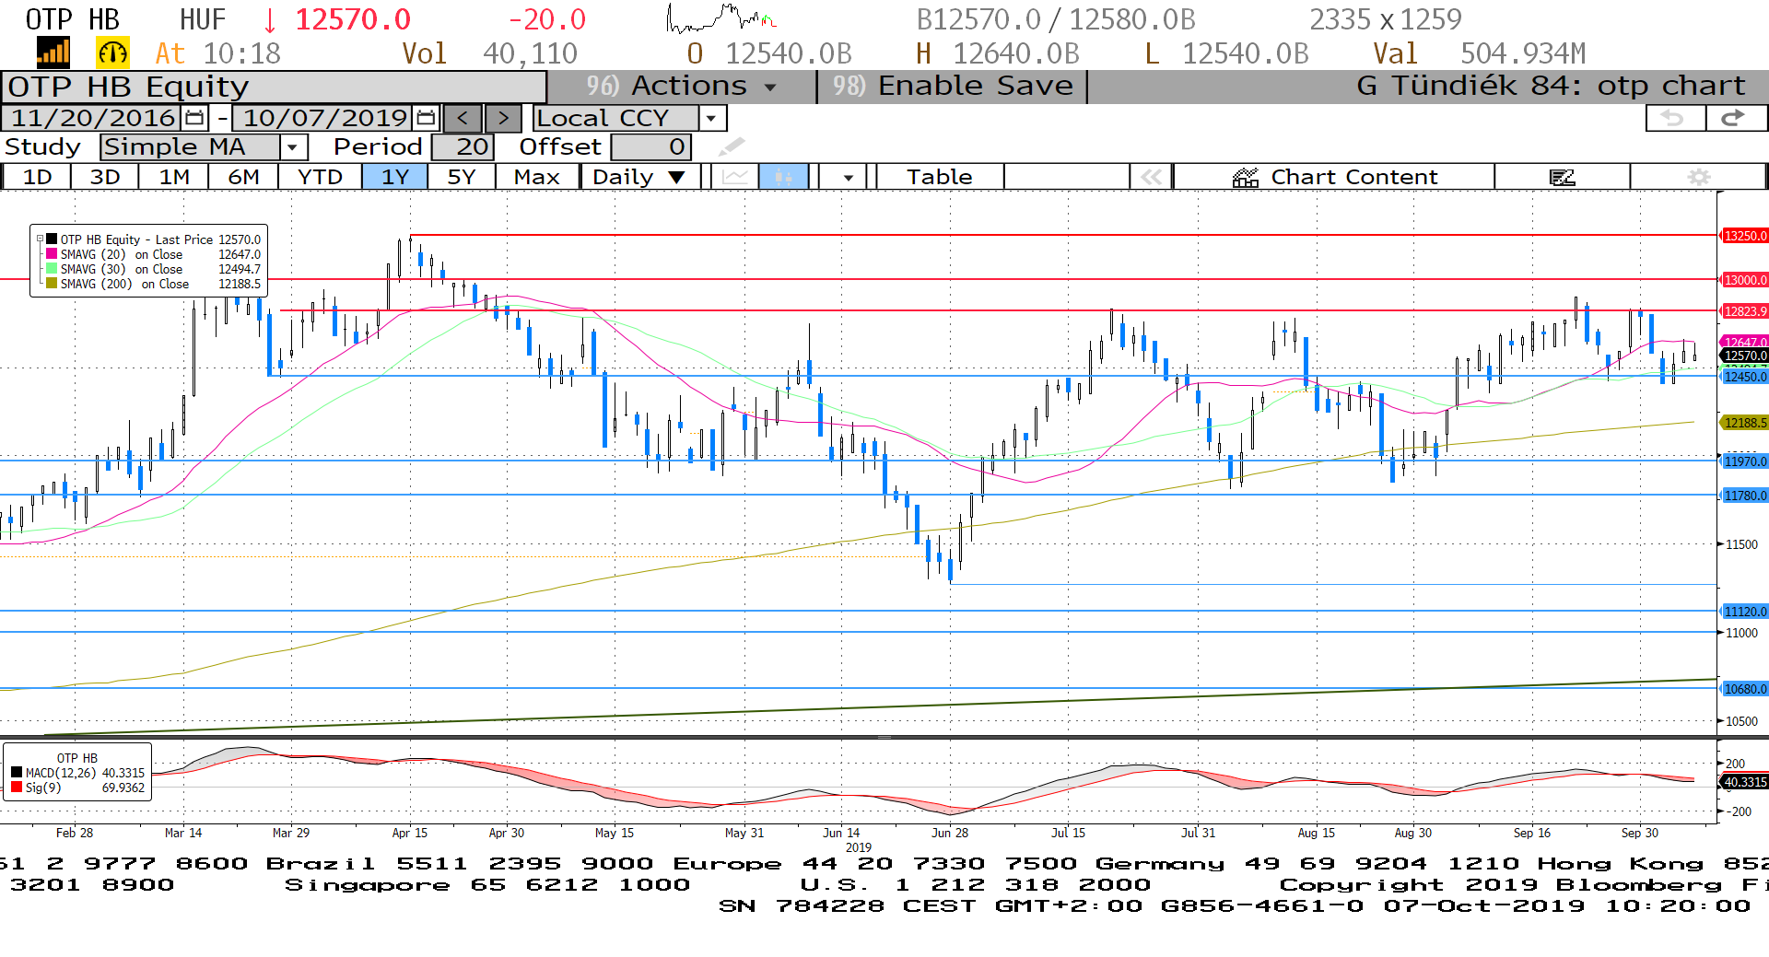The width and height of the screenshot is (1769, 957).
Task: Select the 6M range tab
Action: pyautogui.click(x=243, y=177)
